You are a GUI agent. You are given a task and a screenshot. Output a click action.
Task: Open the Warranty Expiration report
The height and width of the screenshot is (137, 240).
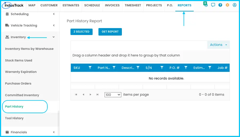point(21,72)
